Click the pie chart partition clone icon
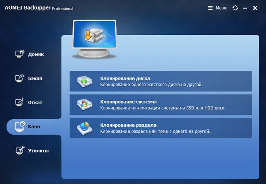The height and width of the screenshot is (184, 266). 84,128
